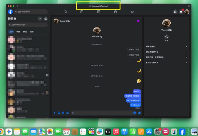This screenshot has height=136, width=198.
Task: Click the 搜尋 Messenger search field
Action: (x=28, y=25)
